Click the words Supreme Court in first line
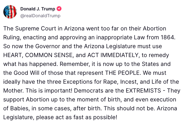 (x=36, y=29)
